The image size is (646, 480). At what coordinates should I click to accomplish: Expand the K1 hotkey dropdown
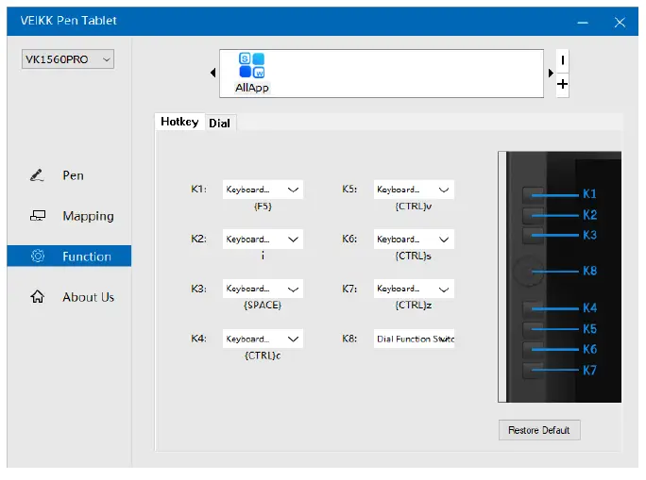point(263,190)
